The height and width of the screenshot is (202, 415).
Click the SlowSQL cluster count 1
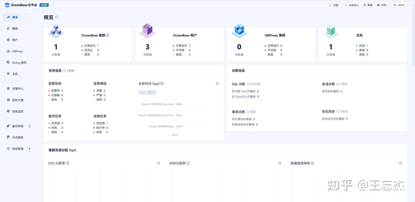[x=258, y=97]
